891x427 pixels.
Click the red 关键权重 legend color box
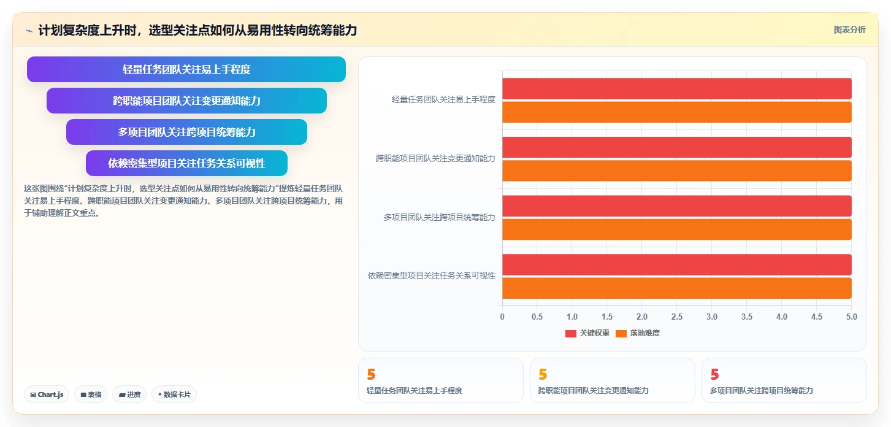pos(571,333)
